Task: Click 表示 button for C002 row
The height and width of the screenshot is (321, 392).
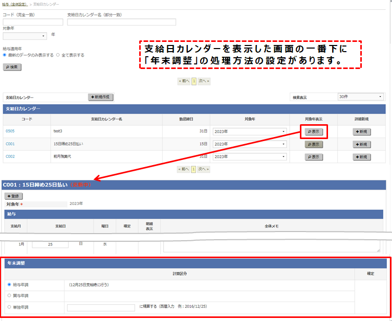Action: [314, 157]
